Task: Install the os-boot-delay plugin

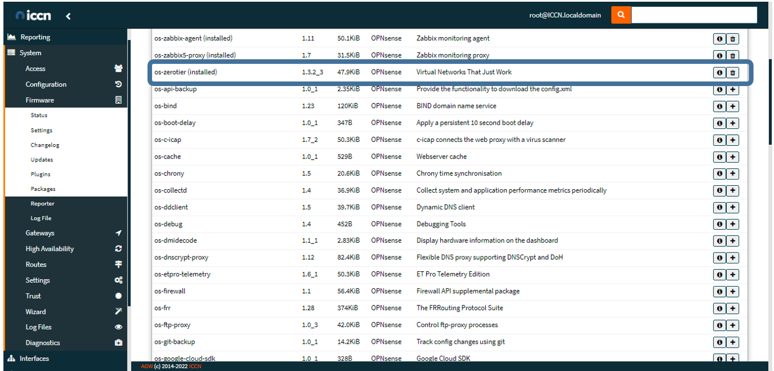Action: (x=733, y=123)
